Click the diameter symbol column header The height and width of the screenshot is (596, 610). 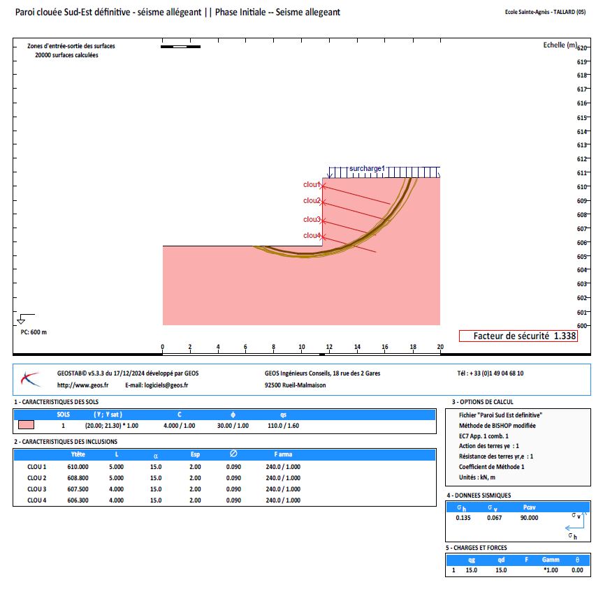233,454
